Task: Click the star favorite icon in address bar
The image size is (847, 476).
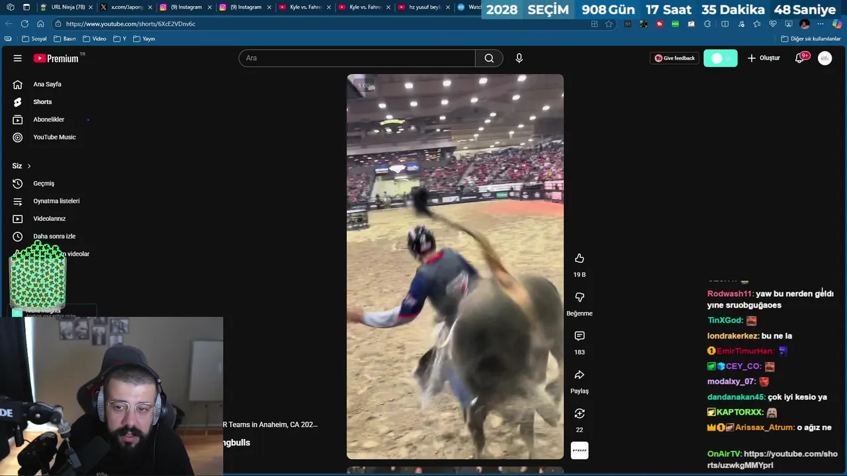Action: click(x=609, y=24)
